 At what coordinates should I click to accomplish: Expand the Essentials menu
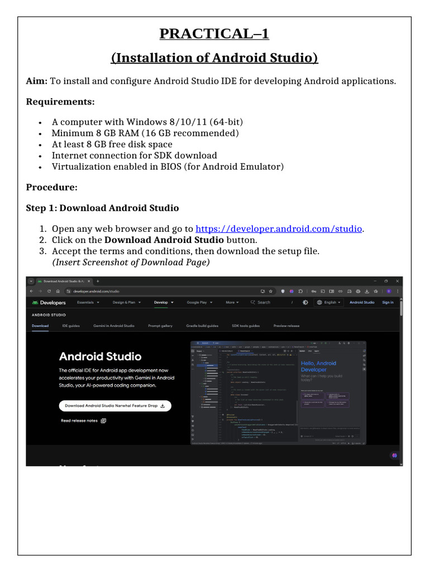coord(88,302)
